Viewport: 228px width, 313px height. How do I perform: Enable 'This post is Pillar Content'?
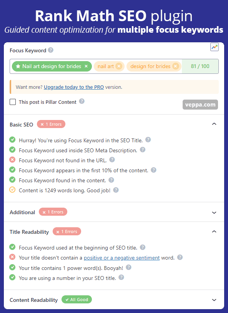point(13,102)
